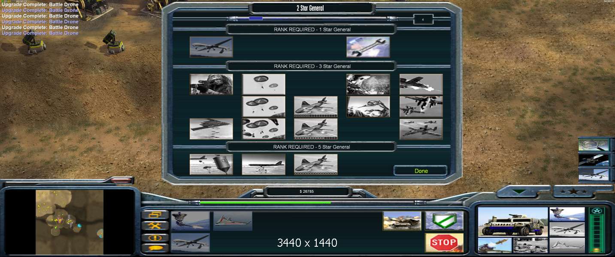Click the RANK REQUIRED - 3 Star General header
The width and height of the screenshot is (615, 257).
coord(312,66)
